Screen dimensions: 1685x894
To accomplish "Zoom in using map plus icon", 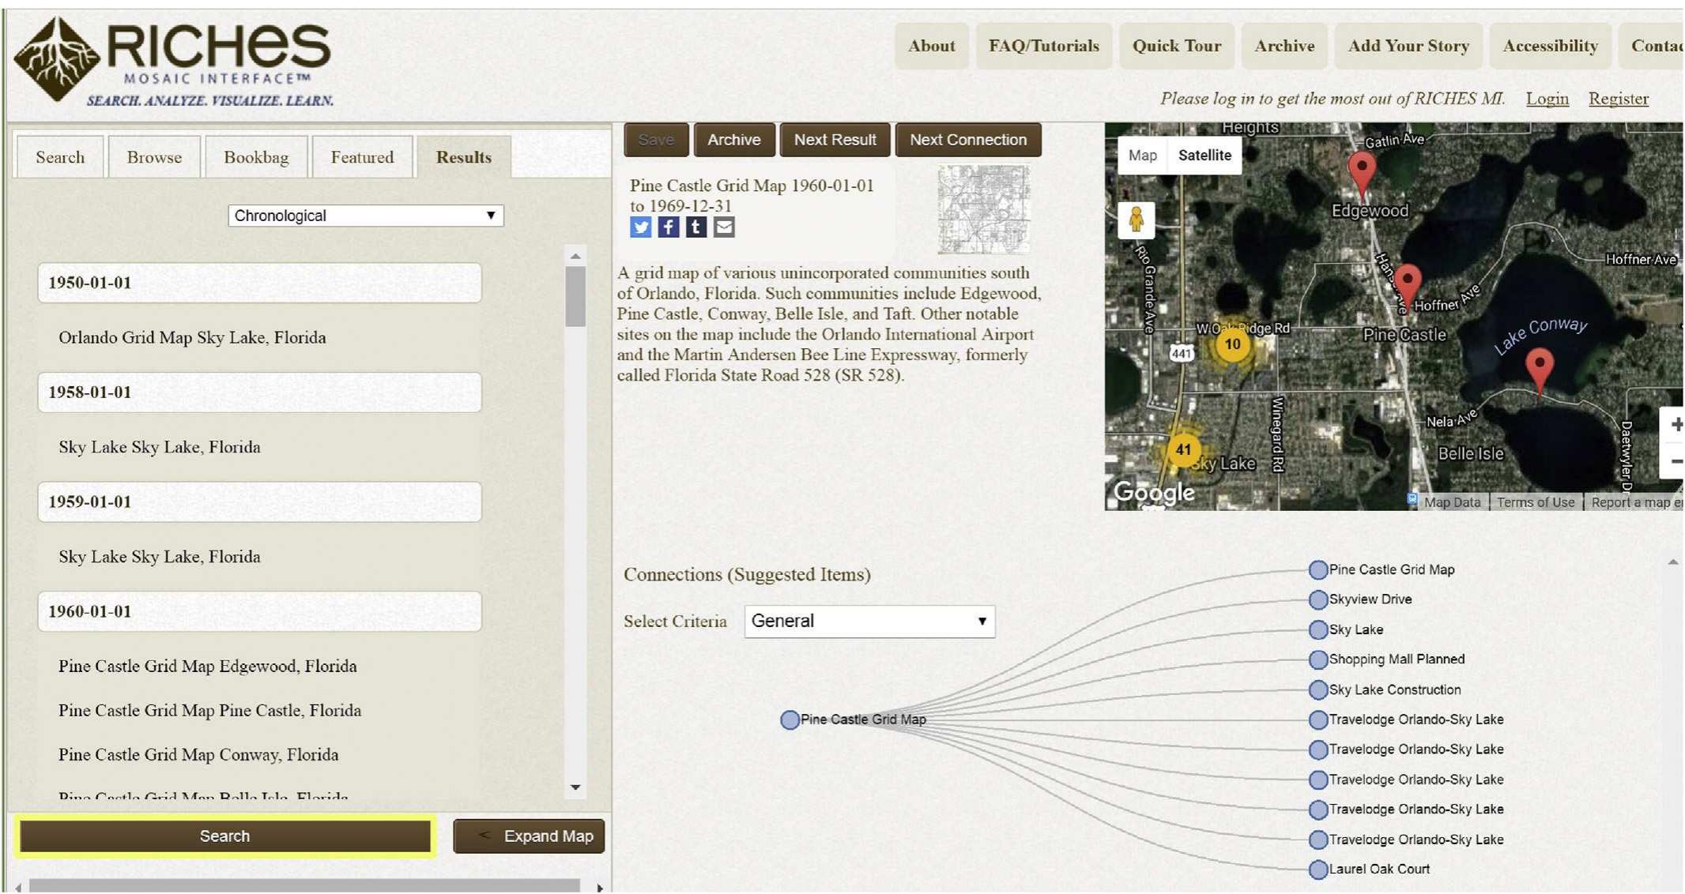I will tap(1676, 424).
